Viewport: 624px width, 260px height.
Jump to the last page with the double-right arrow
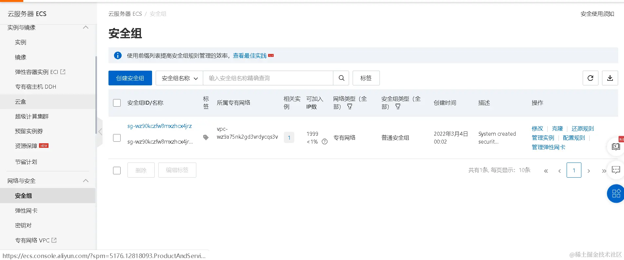coord(604,171)
